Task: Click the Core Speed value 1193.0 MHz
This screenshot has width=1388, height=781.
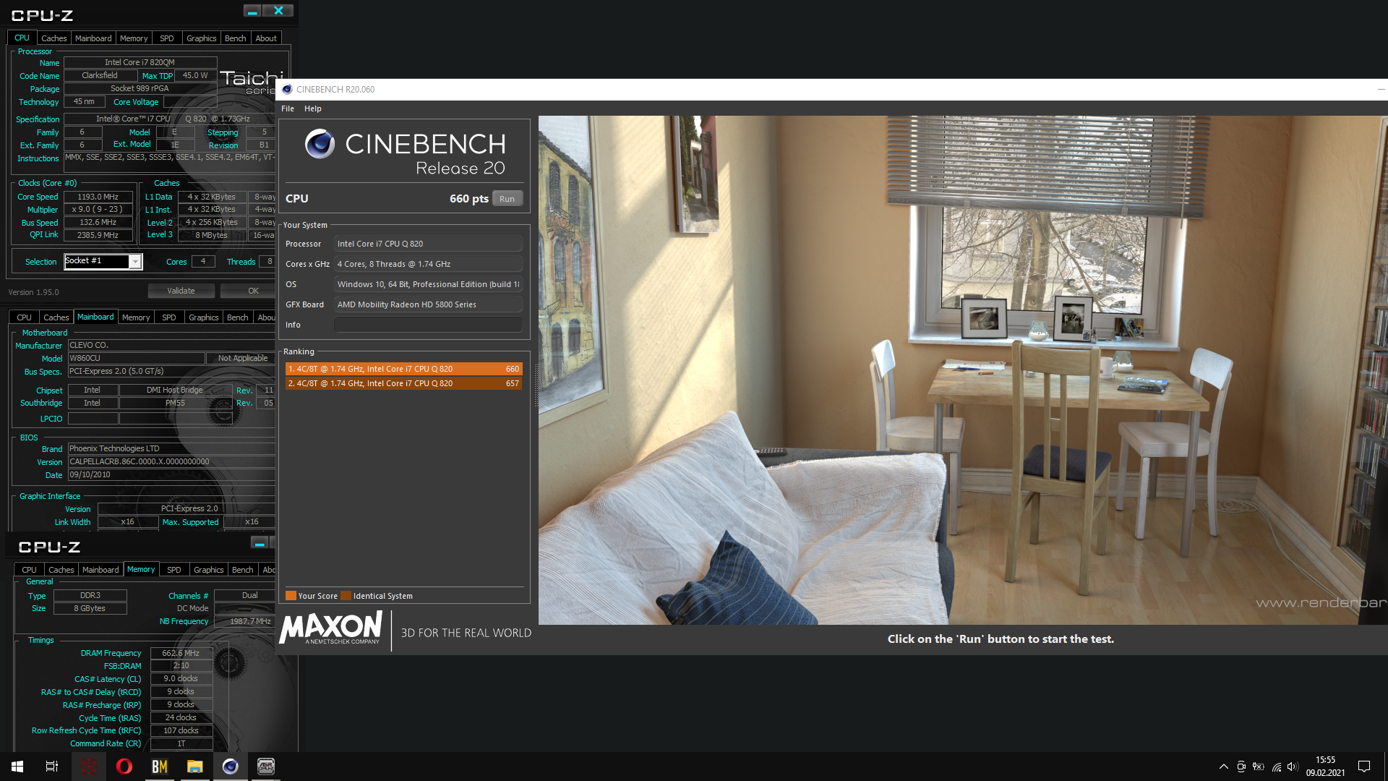Action: [98, 197]
